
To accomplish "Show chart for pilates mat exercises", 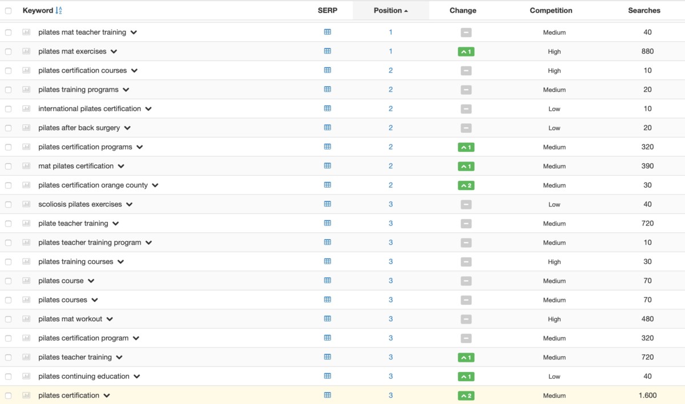I will (26, 51).
